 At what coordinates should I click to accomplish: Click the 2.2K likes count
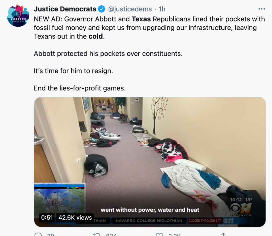(x=175, y=235)
